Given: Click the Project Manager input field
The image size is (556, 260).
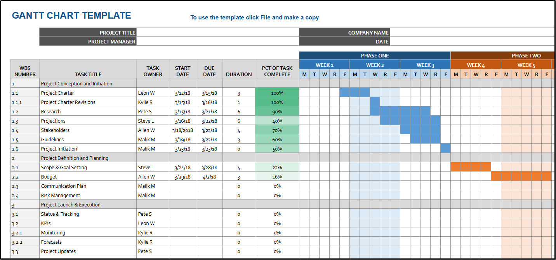Looking at the screenshot, I should click(217, 42).
